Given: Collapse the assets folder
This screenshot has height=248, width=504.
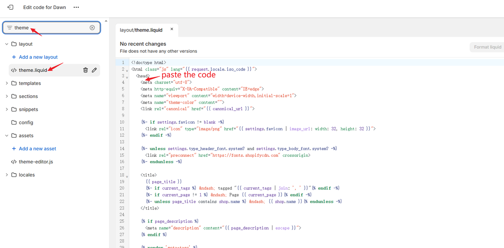Looking at the screenshot, I should coord(7,135).
